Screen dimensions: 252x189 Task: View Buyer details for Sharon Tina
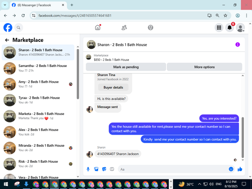(x=113, y=87)
